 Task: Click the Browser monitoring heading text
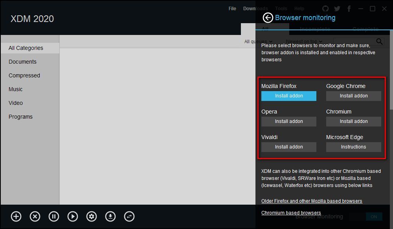click(x=305, y=18)
